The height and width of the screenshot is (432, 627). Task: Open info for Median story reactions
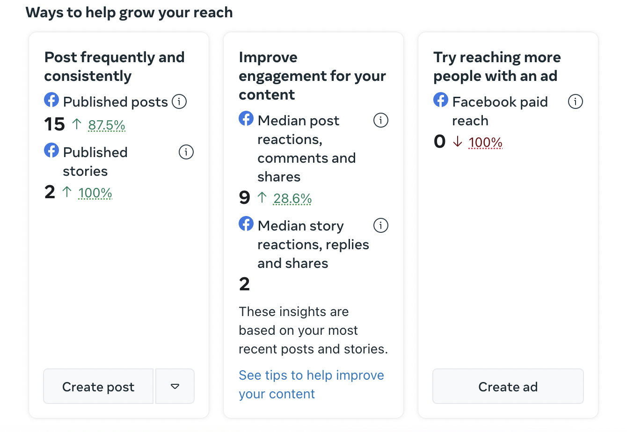coord(381,225)
